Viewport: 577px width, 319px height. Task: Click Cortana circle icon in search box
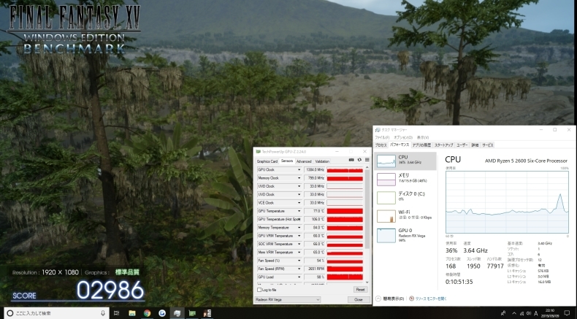click(10, 313)
